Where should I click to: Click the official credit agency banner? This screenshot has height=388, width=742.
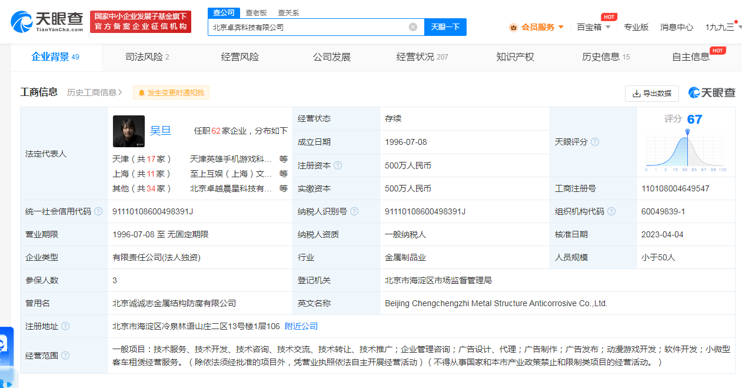coord(141,22)
